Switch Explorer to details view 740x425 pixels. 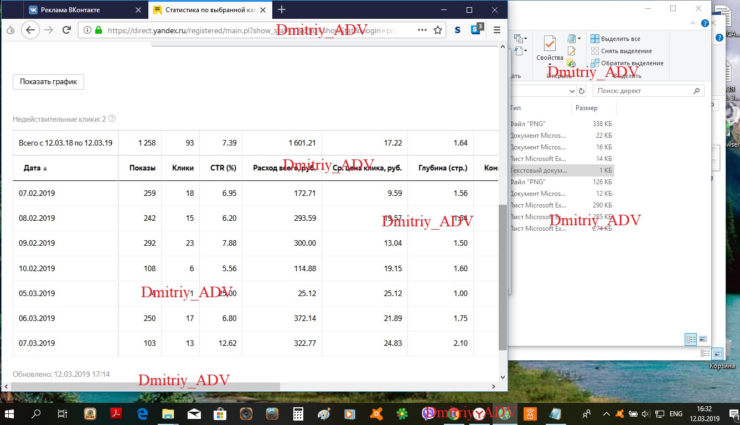(x=691, y=339)
